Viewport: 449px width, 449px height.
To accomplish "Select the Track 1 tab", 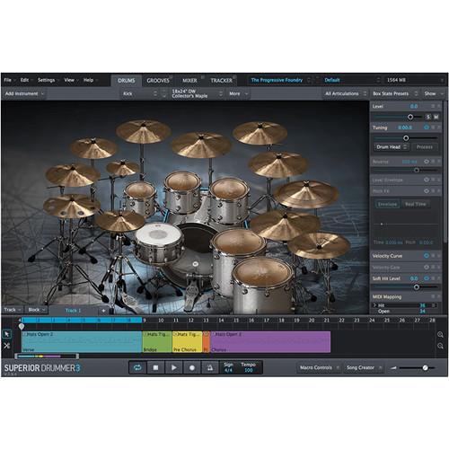I will 73,311.
